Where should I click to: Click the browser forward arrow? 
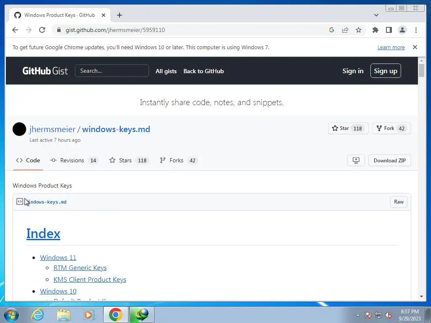29,30
